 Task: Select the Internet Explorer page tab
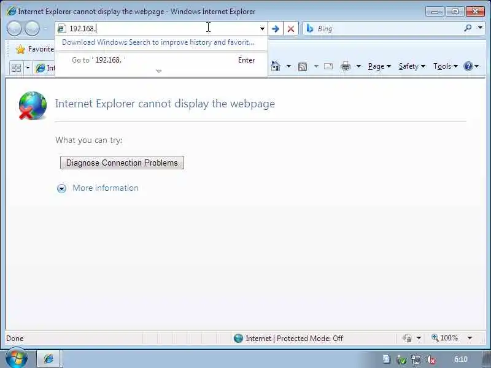[x=45, y=68]
